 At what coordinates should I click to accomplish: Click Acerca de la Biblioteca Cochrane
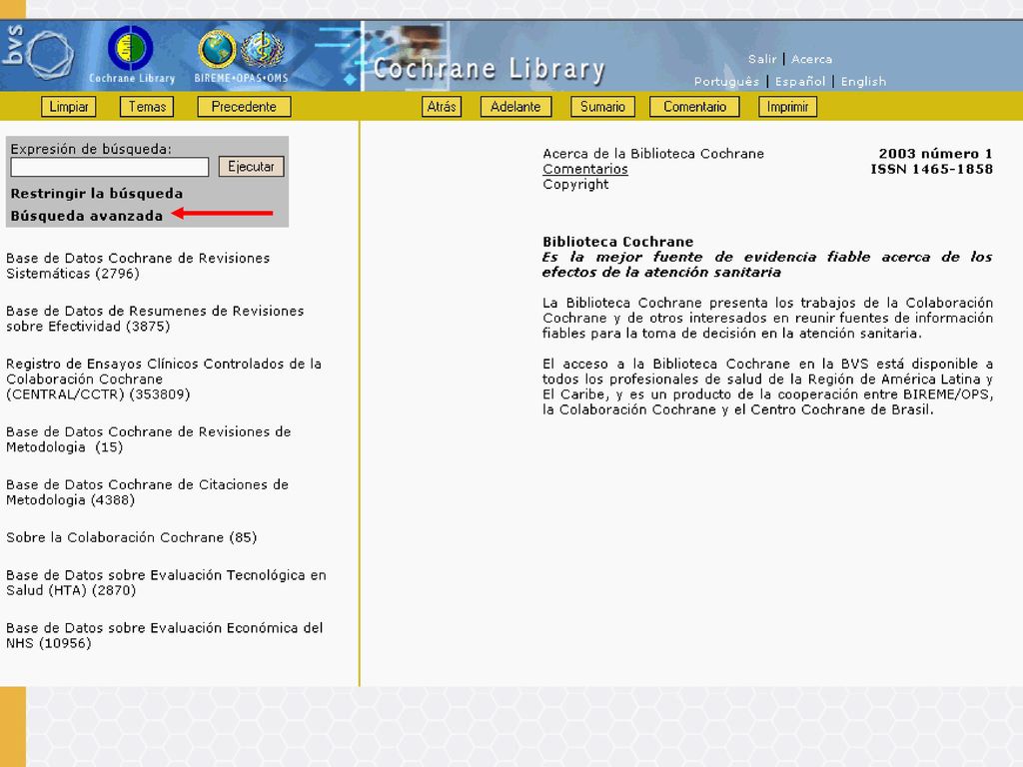click(653, 153)
